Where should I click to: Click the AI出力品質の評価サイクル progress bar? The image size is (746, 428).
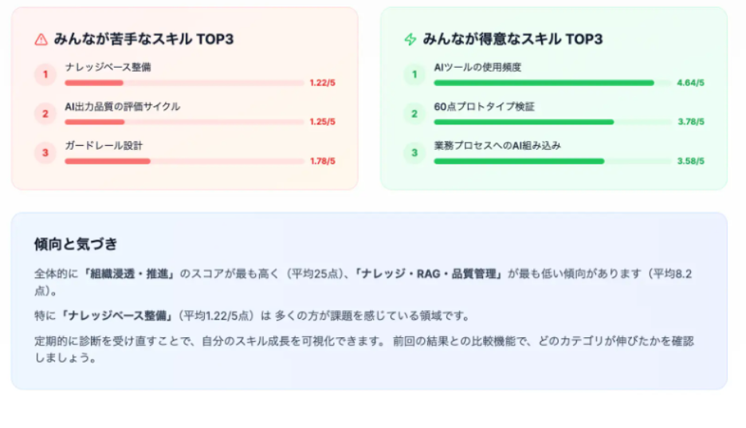(183, 122)
